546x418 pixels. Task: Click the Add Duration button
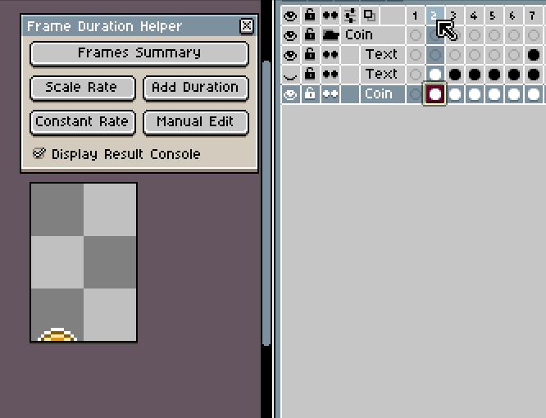(x=195, y=88)
